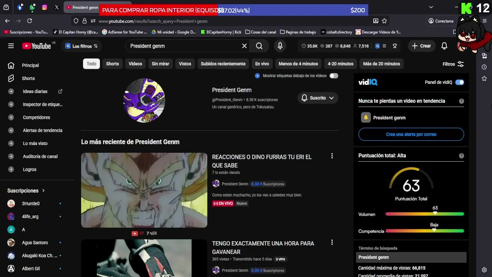Open the YouTube notifications bell
Screen dimensions: 492x277
pos(444,46)
